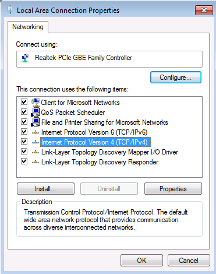Click the connection icon in title bar

pyautogui.click(x=10, y=10)
